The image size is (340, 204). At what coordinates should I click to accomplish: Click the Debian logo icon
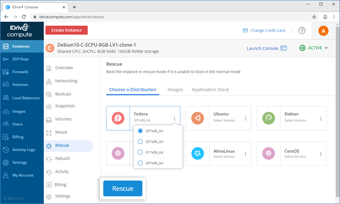(269, 118)
